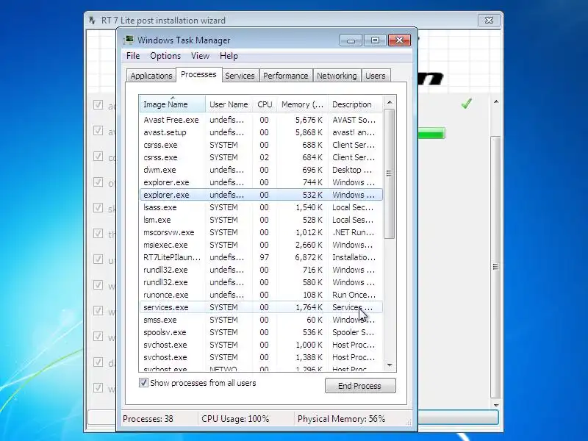Switch to the Applications tab
This screenshot has width=588, height=441.
pyautogui.click(x=151, y=76)
